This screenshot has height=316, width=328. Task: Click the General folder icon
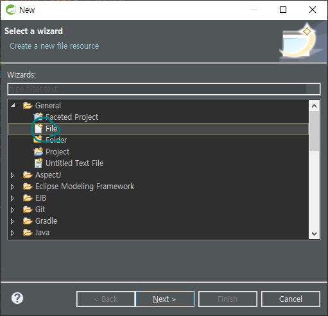pyautogui.click(x=28, y=105)
